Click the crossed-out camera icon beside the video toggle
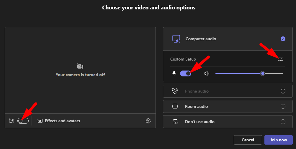296x149 pixels. tap(12, 120)
